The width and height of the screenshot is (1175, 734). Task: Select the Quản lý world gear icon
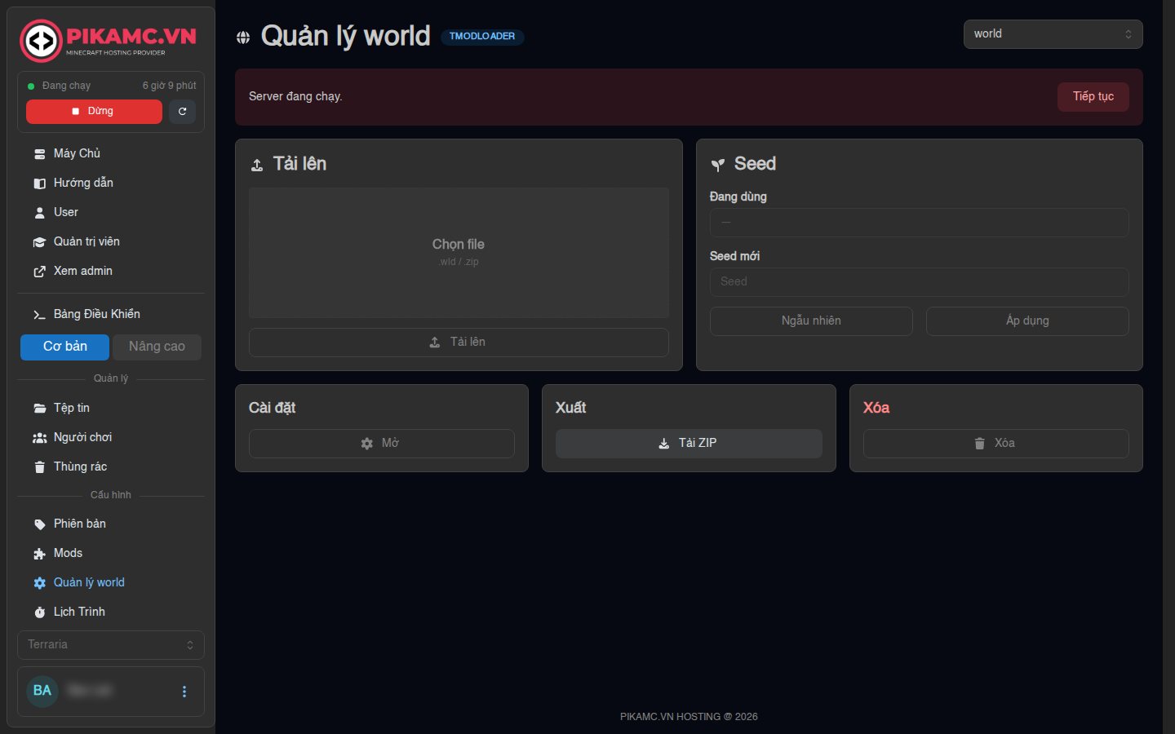[39, 583]
